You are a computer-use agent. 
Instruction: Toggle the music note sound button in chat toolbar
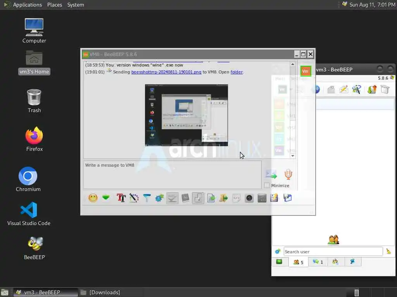(198, 198)
